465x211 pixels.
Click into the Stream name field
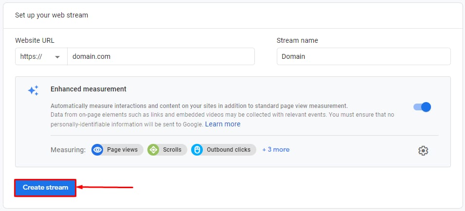[363, 56]
